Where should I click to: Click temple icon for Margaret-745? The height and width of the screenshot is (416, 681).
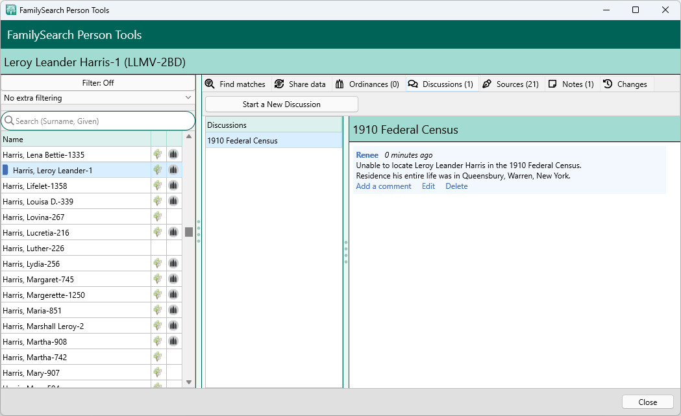[173, 279]
